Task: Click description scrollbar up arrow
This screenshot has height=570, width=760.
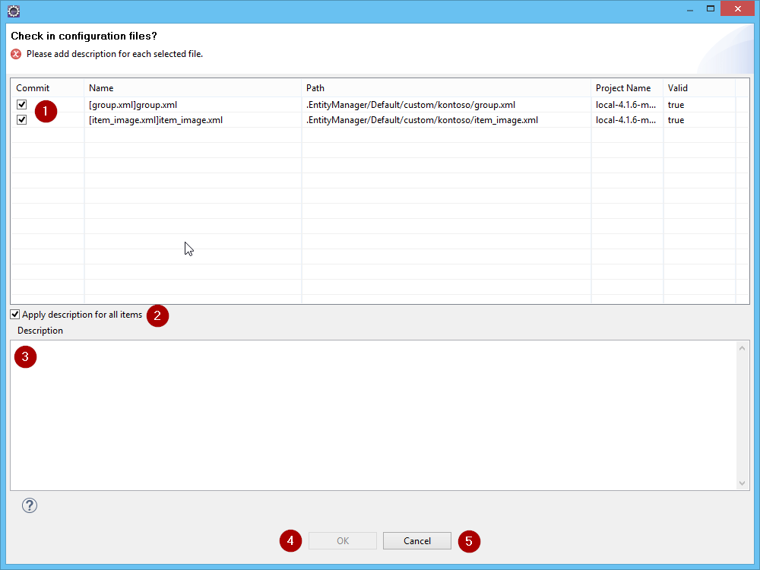Action: 743,348
